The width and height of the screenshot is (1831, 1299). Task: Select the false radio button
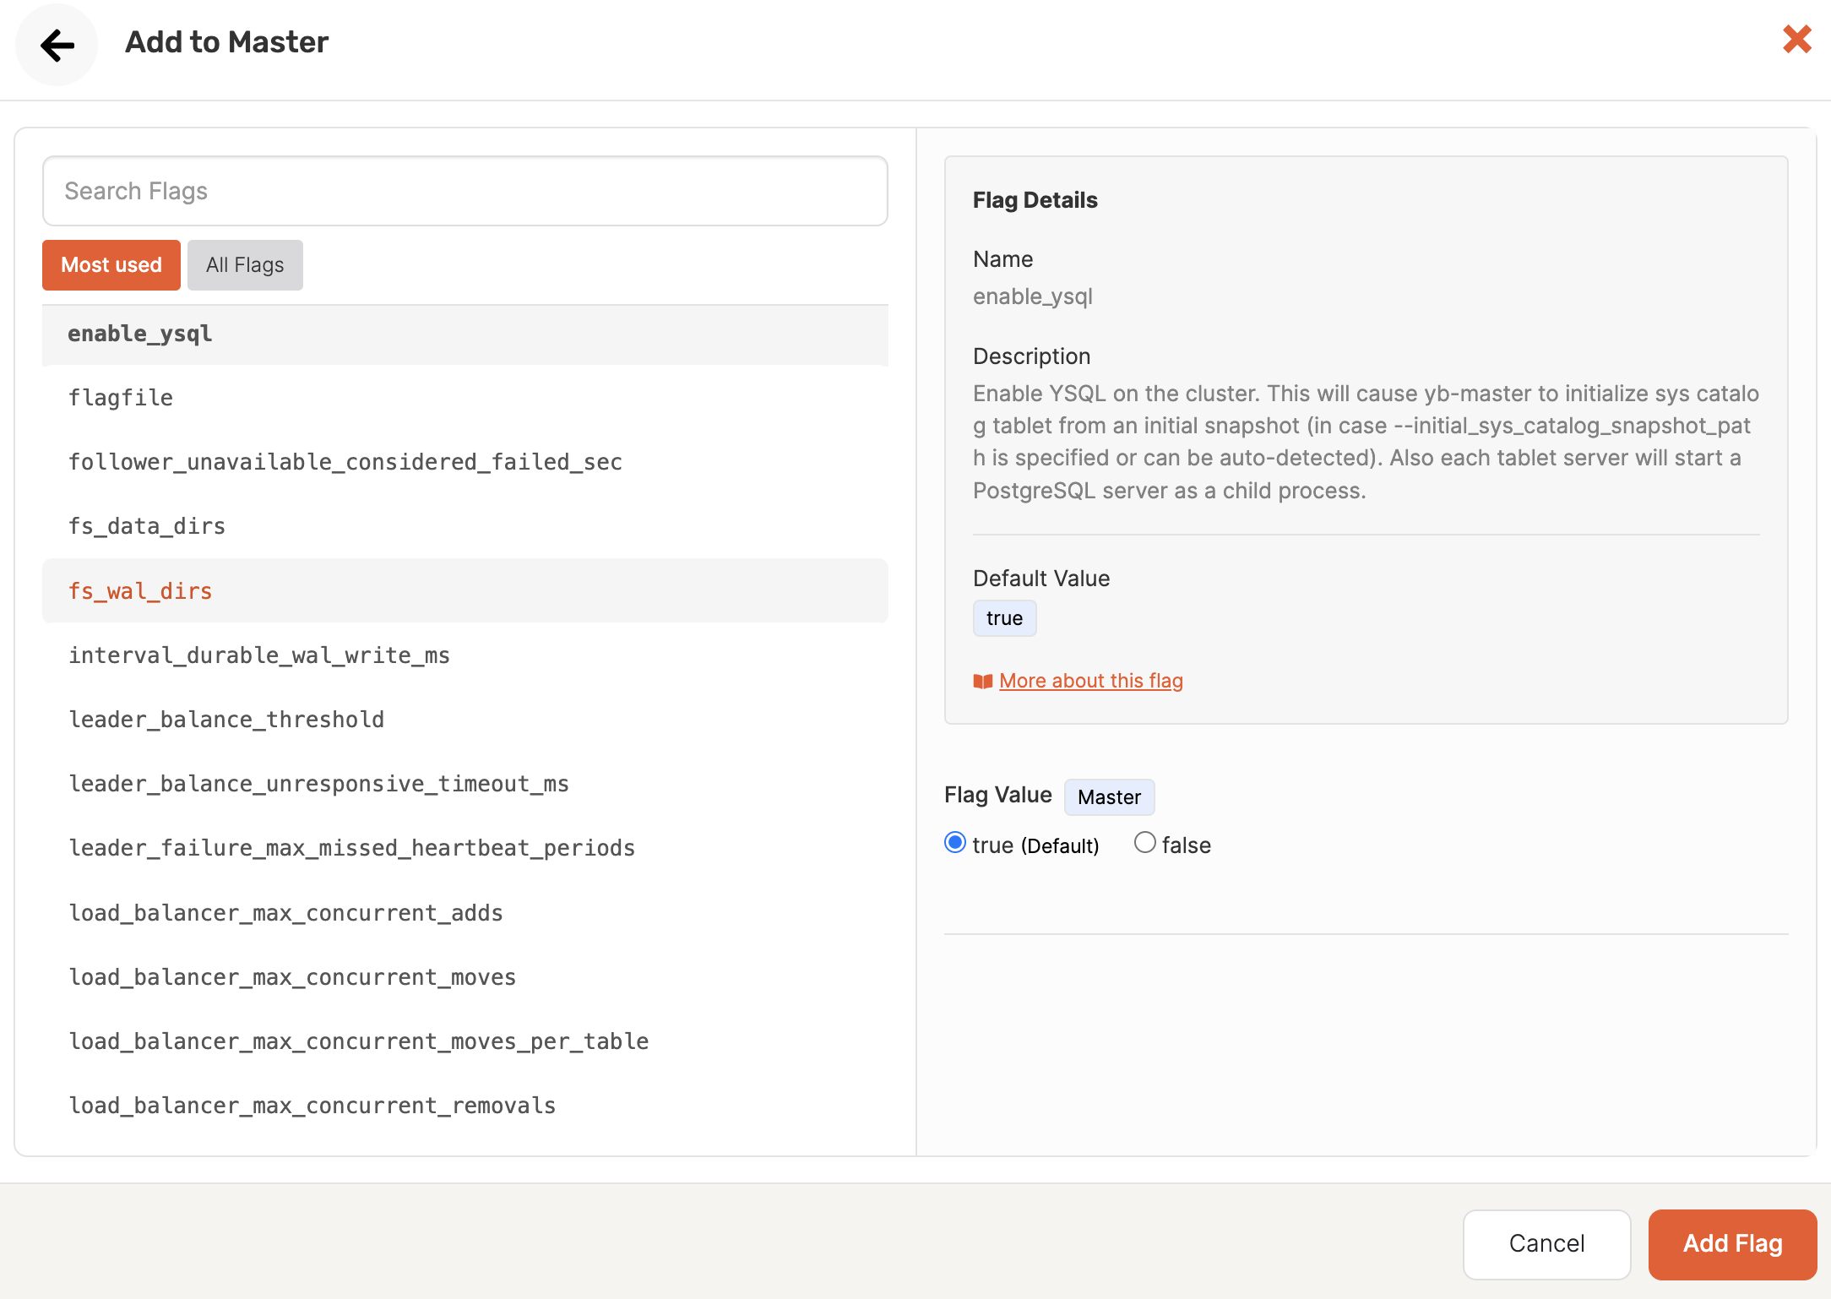pyautogui.click(x=1144, y=843)
